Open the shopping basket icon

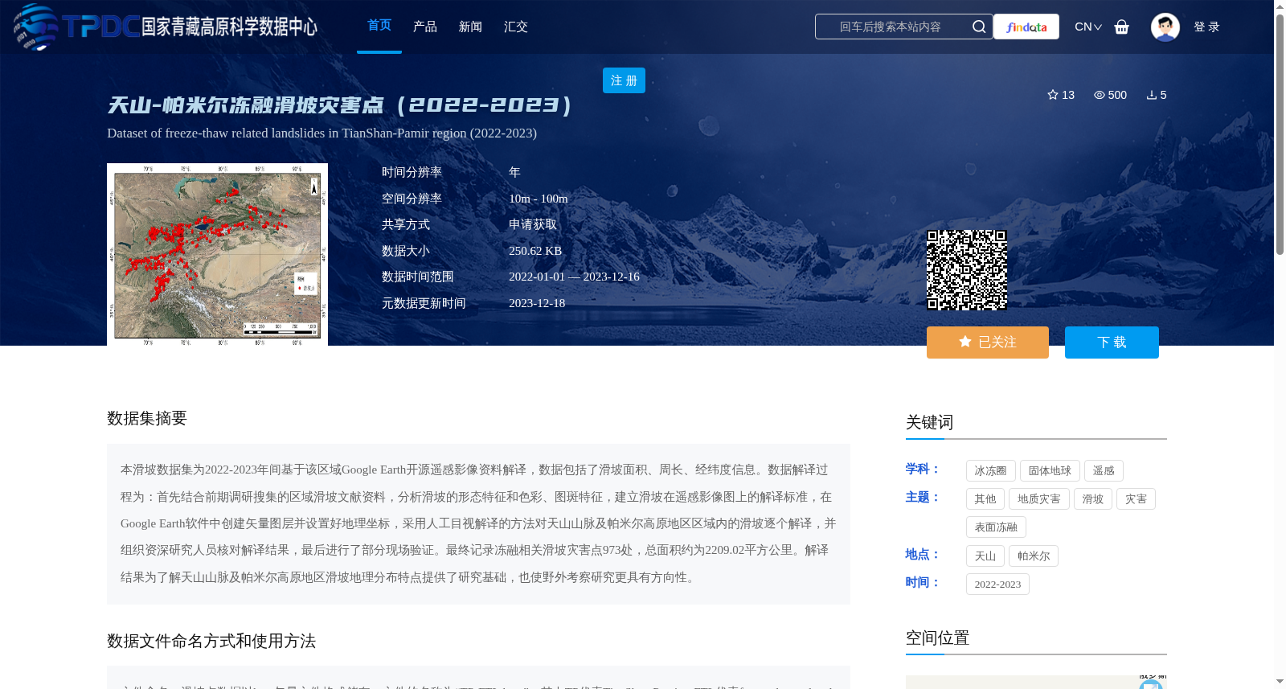(1122, 27)
